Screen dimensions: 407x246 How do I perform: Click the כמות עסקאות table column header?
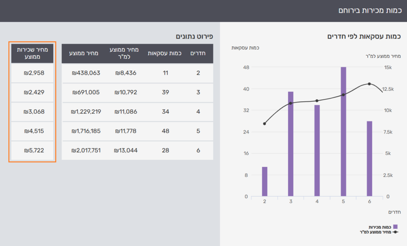[x=165, y=54]
